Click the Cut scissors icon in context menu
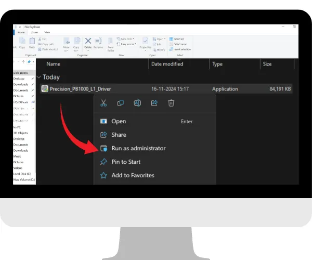The height and width of the screenshot is (260, 312). (x=103, y=103)
